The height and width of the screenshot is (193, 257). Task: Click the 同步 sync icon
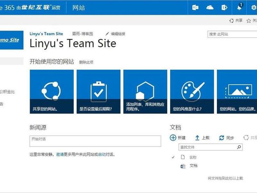point(222,138)
